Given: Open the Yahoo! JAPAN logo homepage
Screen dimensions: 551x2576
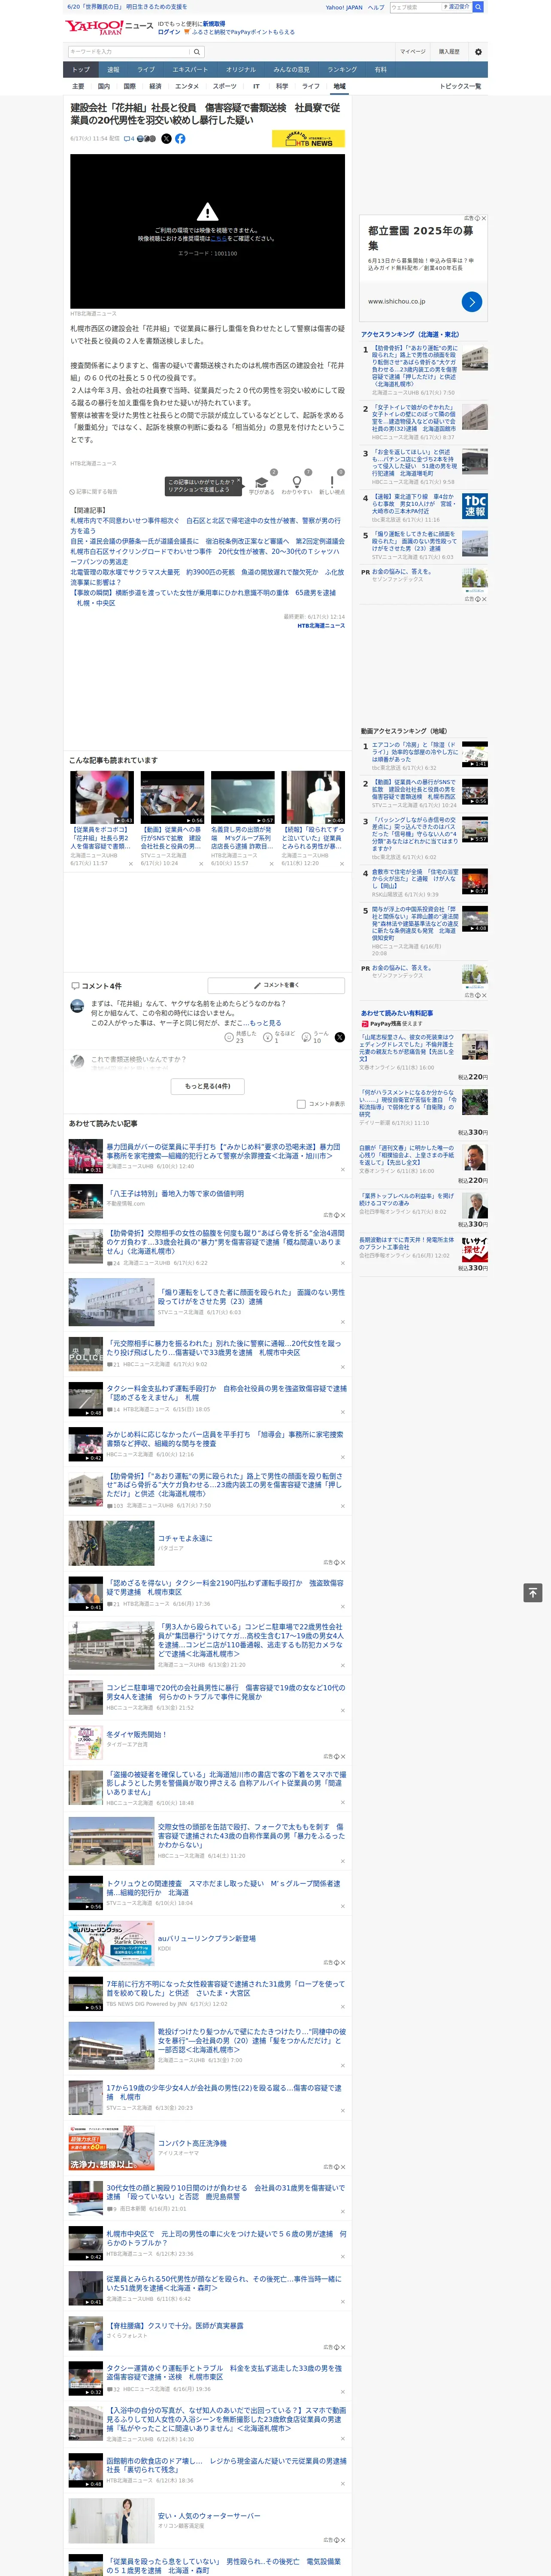Looking at the screenshot, I should click(x=94, y=27).
